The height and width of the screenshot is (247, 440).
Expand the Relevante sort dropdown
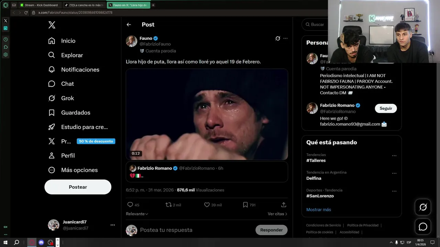pyautogui.click(x=137, y=214)
